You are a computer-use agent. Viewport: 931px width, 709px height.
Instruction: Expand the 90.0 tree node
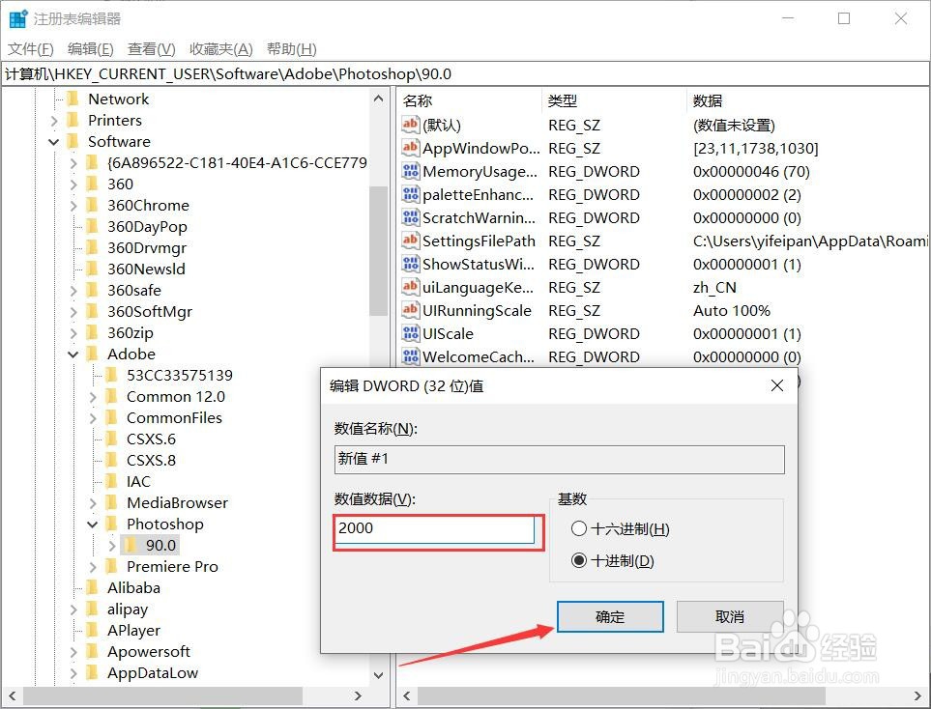pos(111,545)
